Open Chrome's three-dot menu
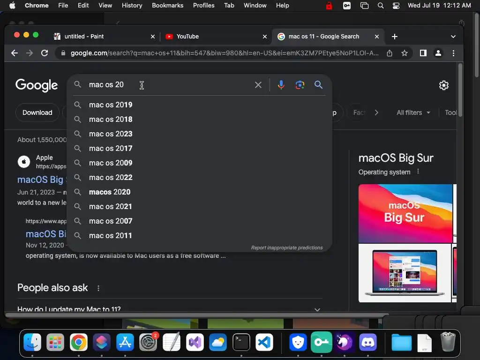The height and width of the screenshot is (360, 480). click(x=453, y=53)
